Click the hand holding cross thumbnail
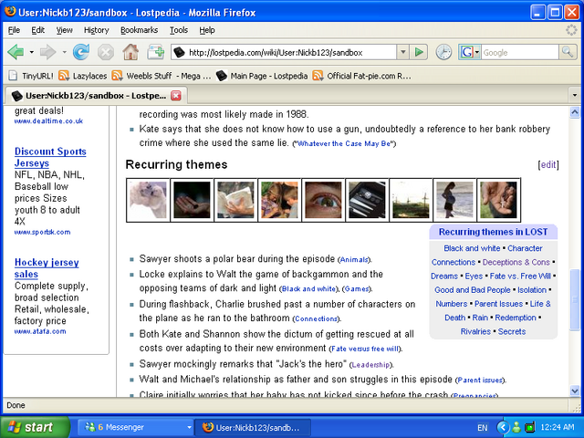Image resolution: width=584 pixels, height=438 pixels. tap(498, 200)
